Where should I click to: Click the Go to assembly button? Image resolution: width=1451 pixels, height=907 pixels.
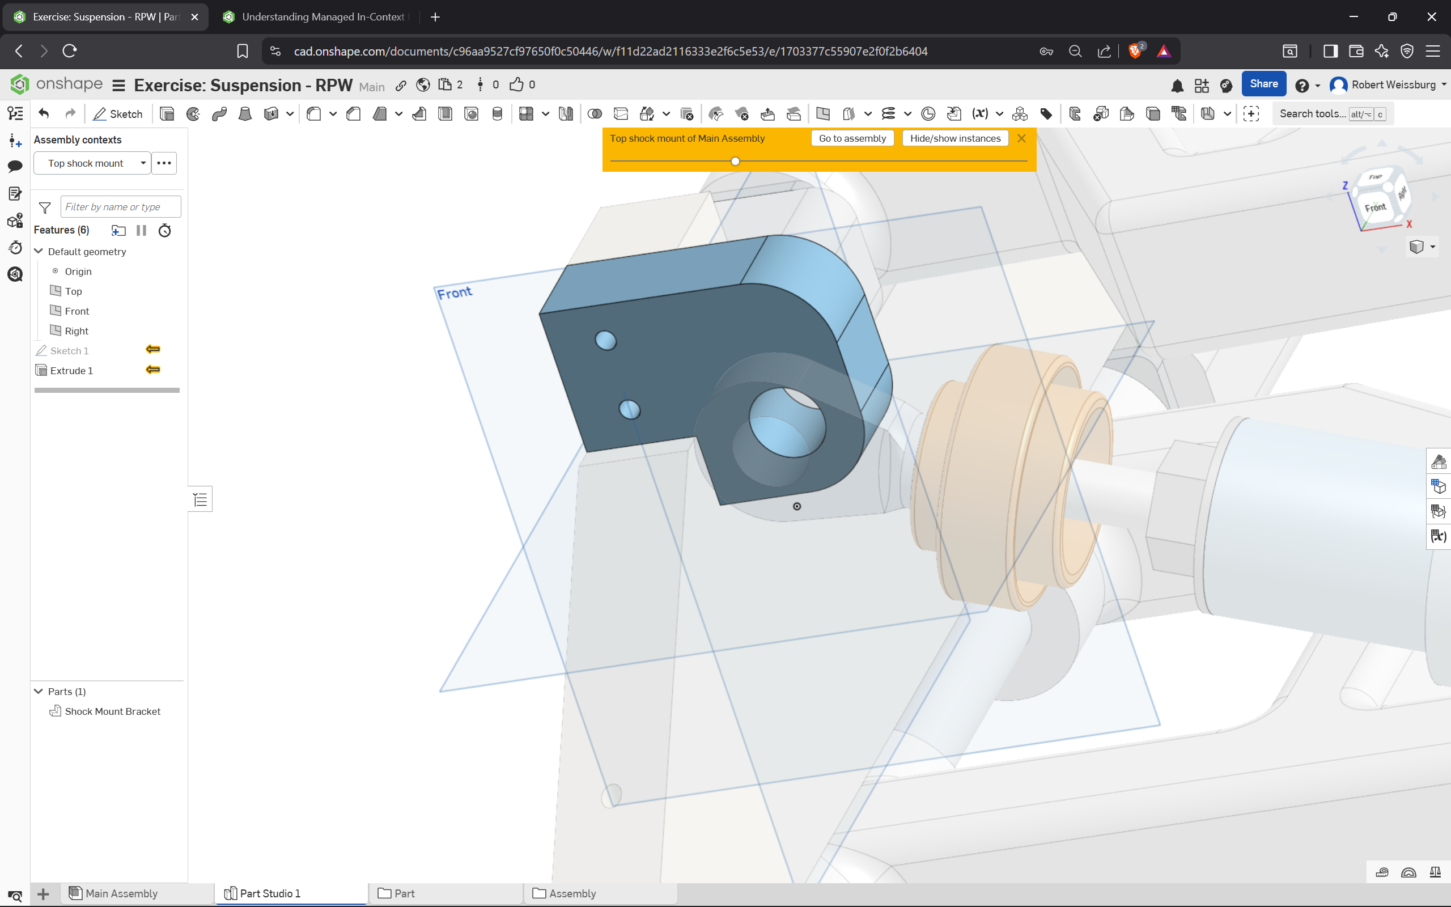click(x=852, y=138)
